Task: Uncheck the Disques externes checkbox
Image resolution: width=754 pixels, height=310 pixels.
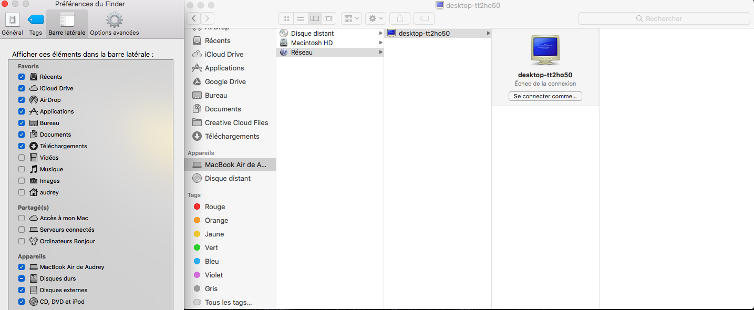Action: pos(22,290)
